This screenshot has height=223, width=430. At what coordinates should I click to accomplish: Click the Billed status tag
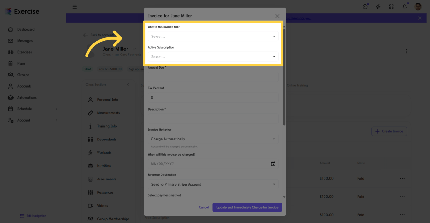(x=87, y=69)
